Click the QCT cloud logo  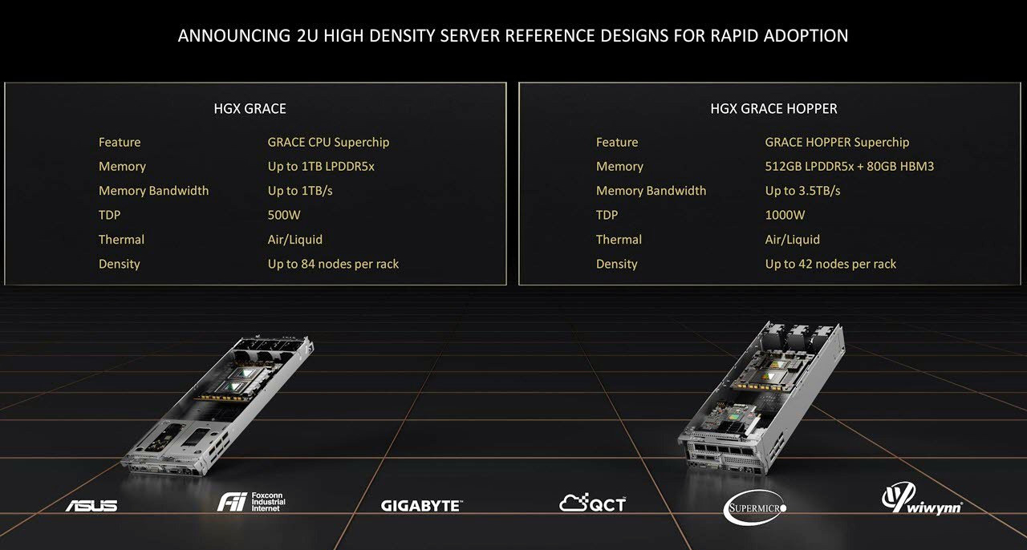click(x=592, y=503)
